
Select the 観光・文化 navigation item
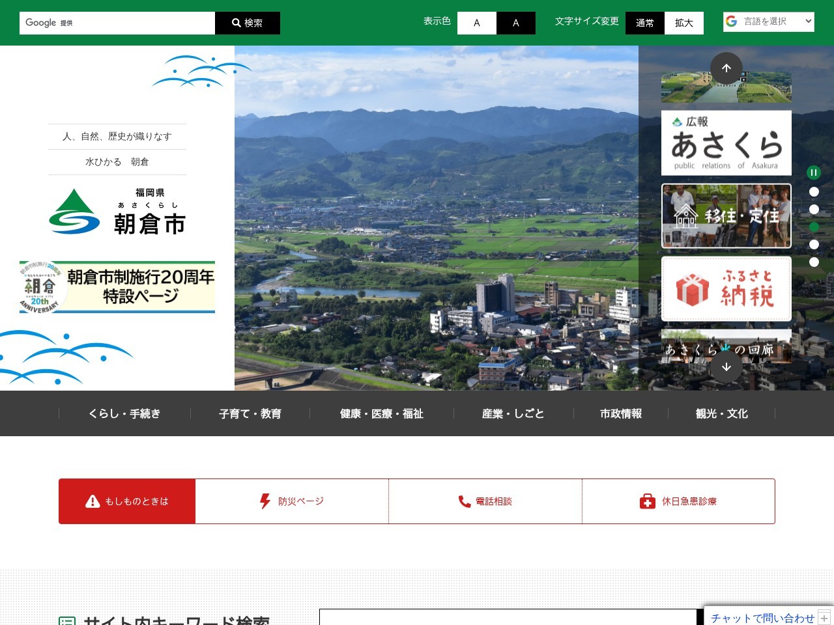721,413
